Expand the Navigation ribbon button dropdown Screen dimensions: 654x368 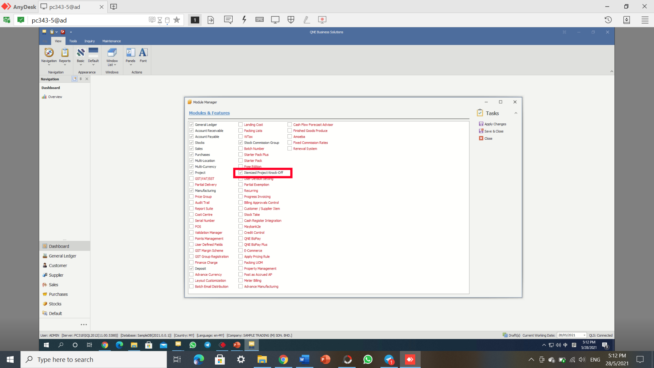(x=49, y=65)
